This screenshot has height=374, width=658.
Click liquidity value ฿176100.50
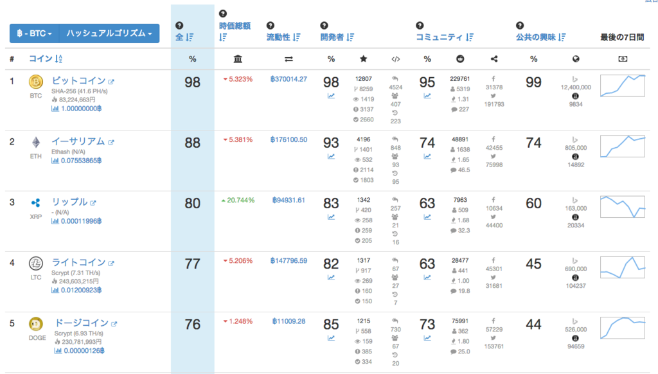[x=289, y=139]
